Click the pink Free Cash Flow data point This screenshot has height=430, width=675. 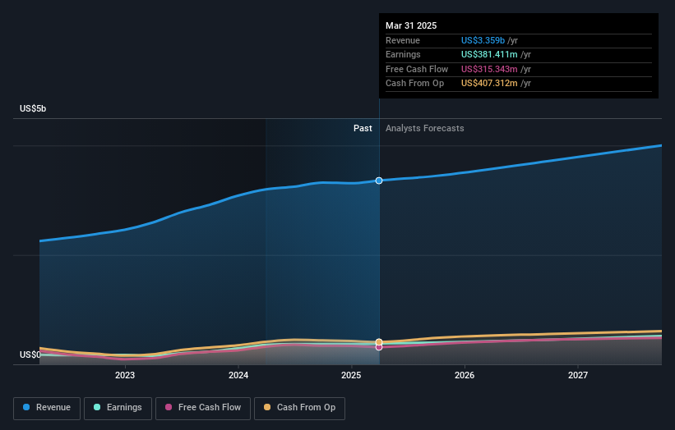(x=379, y=347)
